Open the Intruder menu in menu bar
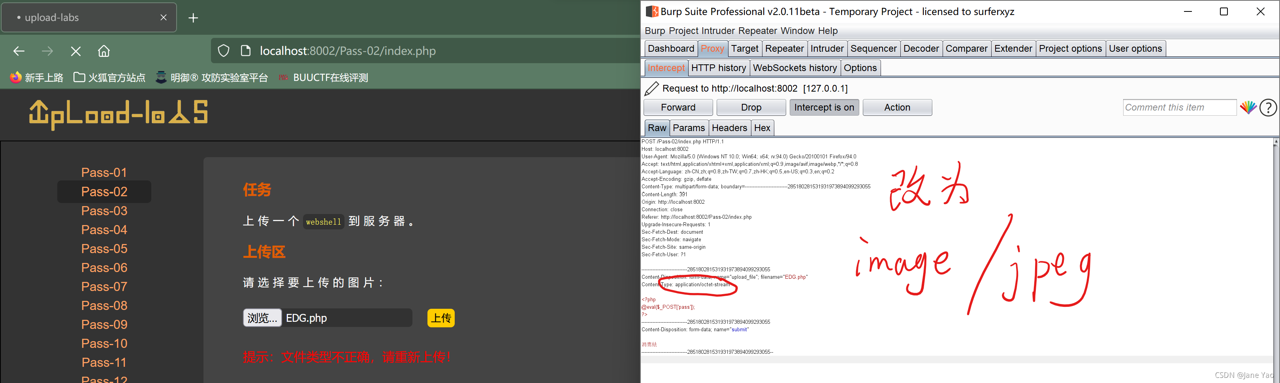This screenshot has height=383, width=1280. [x=718, y=31]
